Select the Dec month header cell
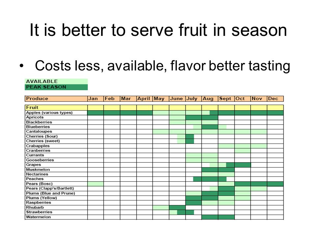Screen dimensions: 316x237 [x=276, y=99]
